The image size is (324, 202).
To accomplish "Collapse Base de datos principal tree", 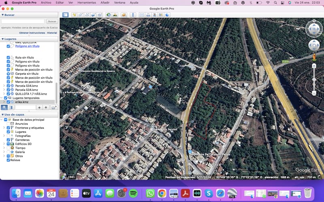I will (2, 120).
